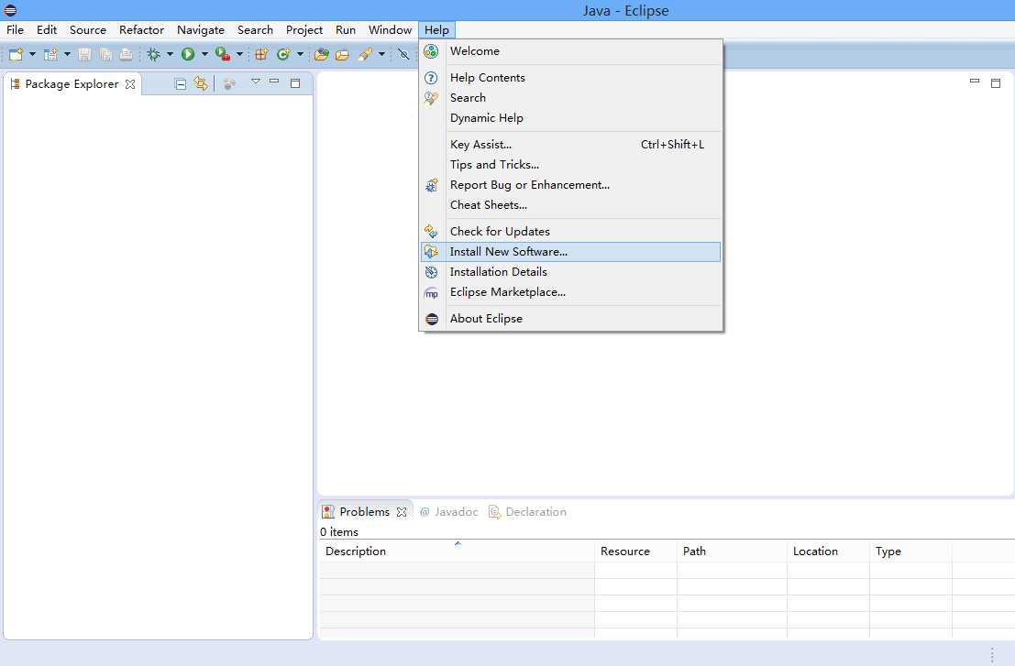
Task: Choose Check for Updates
Action: coord(571,231)
